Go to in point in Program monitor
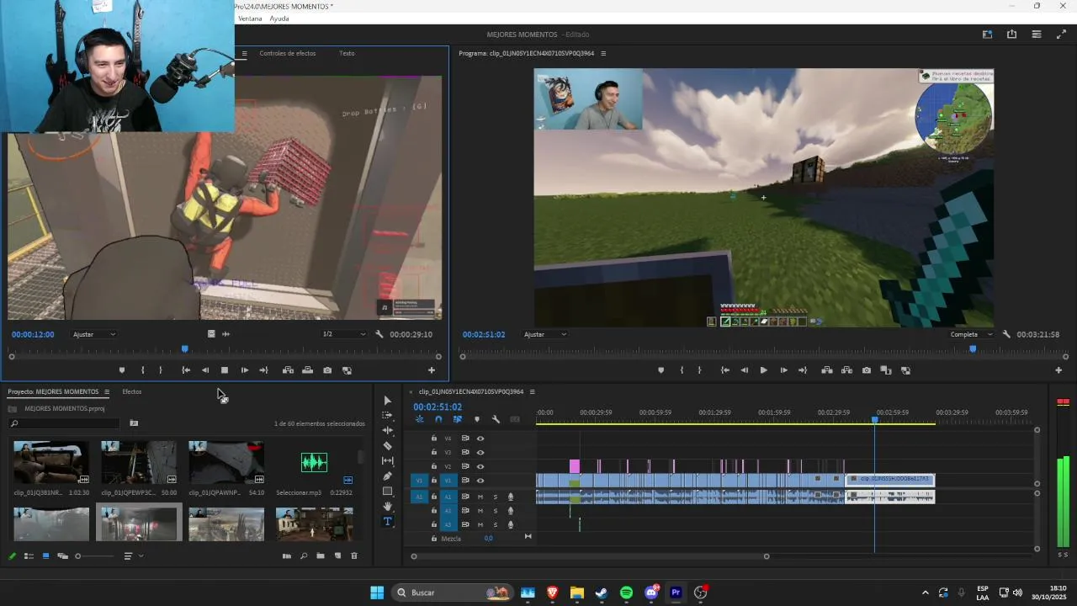The width and height of the screenshot is (1077, 606). click(725, 370)
